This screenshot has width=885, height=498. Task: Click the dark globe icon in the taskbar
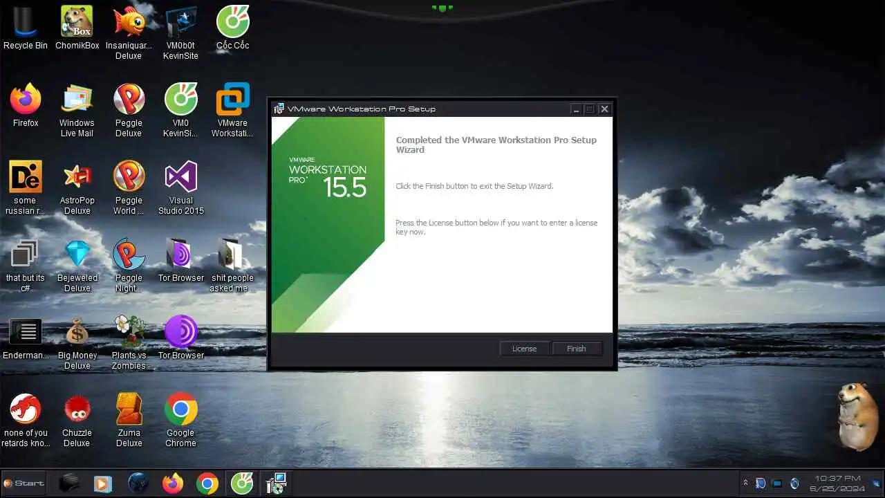pyautogui.click(x=138, y=483)
